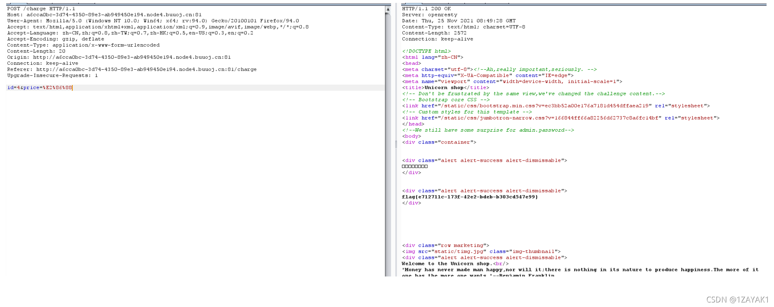774x307 pixels.
Task: Click the request body line id=4&price=%E2%86%88
Action: [x=40, y=87]
